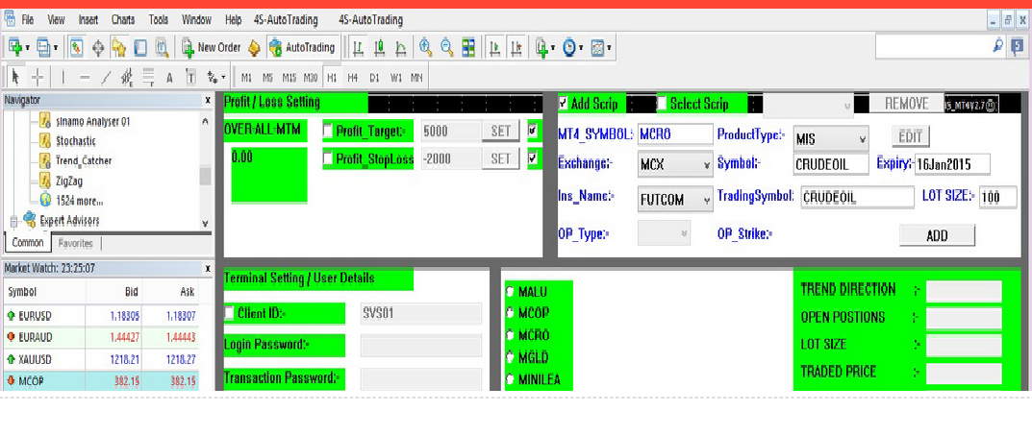
Task: Toggle the Client ID checkbox
Action: point(229,313)
